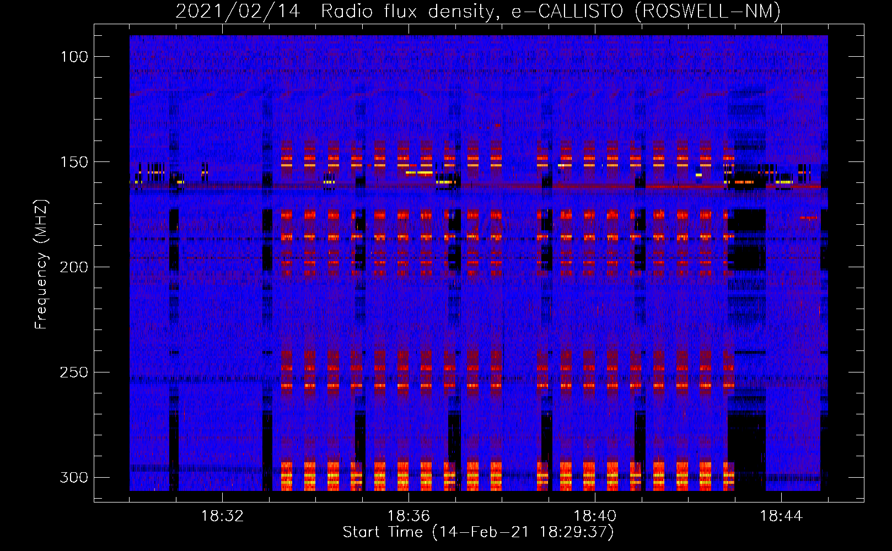This screenshot has height=551, width=892.
Task: Click the 'Frequency (MHZ)' axis label
Action: [41, 264]
